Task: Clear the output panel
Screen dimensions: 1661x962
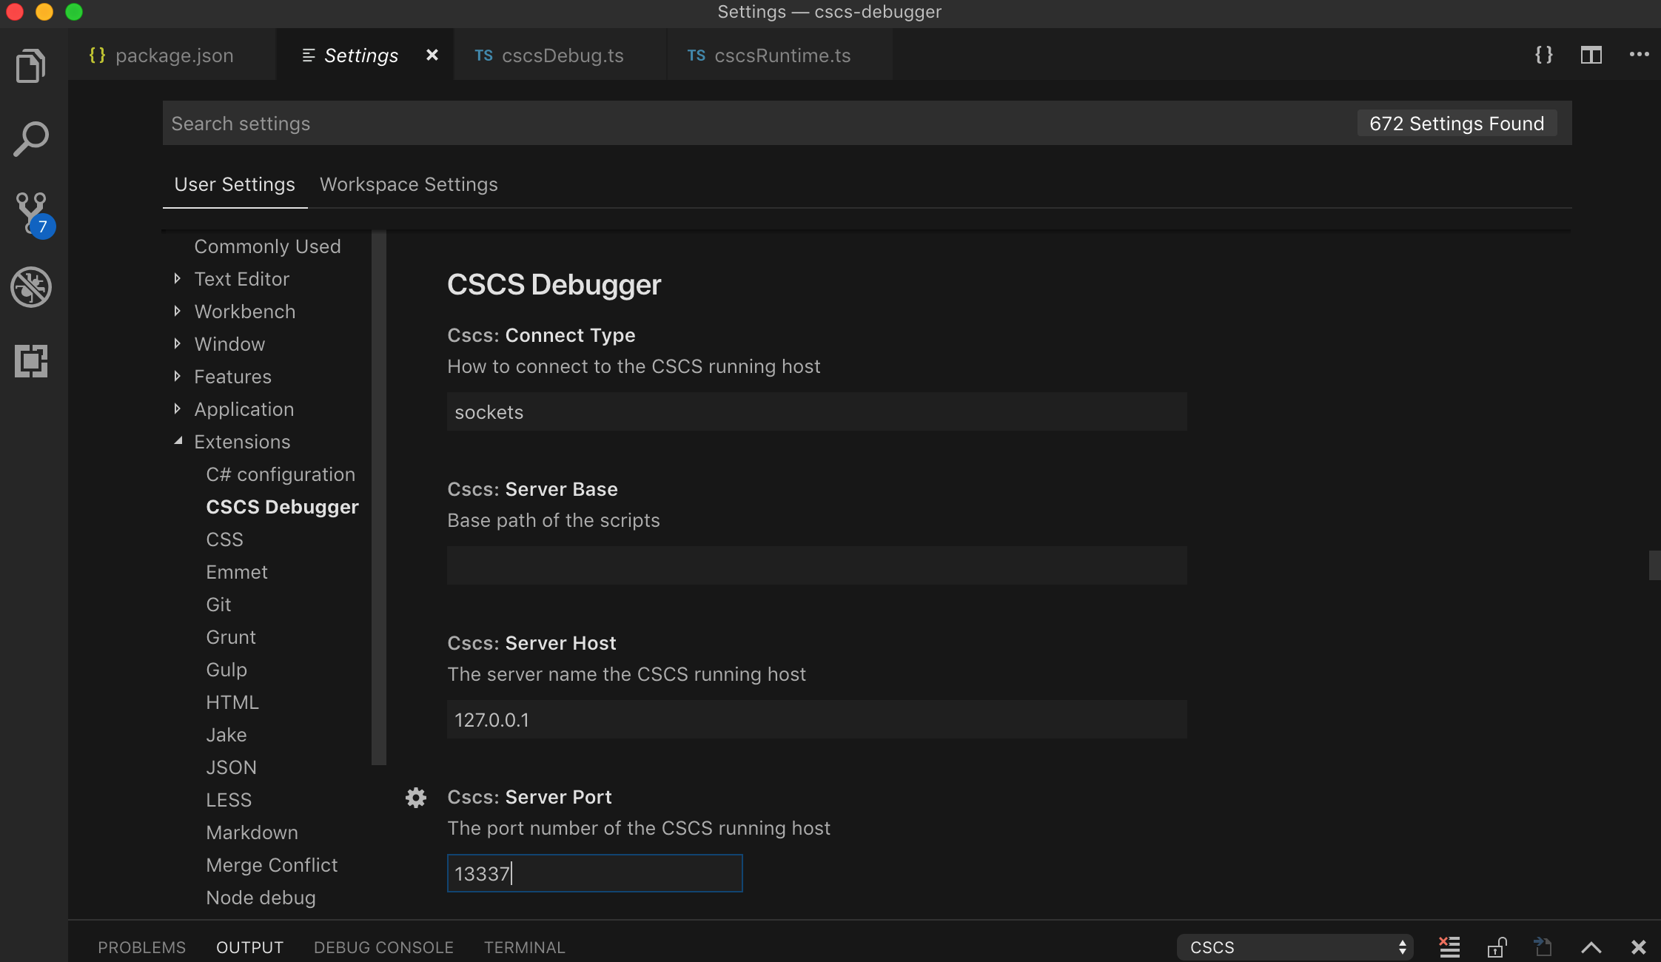Action: coord(1449,946)
